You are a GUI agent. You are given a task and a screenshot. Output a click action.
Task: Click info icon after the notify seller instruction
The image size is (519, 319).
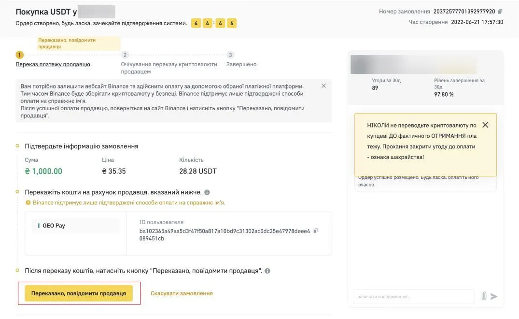267,271
